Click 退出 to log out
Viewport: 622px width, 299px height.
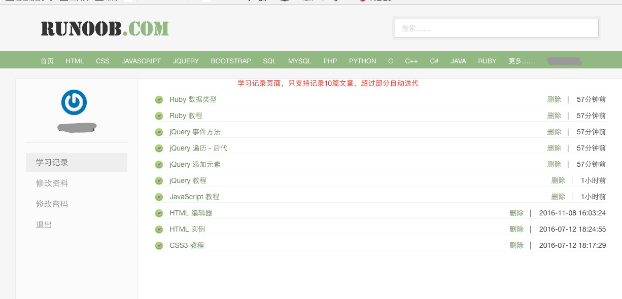[44, 225]
